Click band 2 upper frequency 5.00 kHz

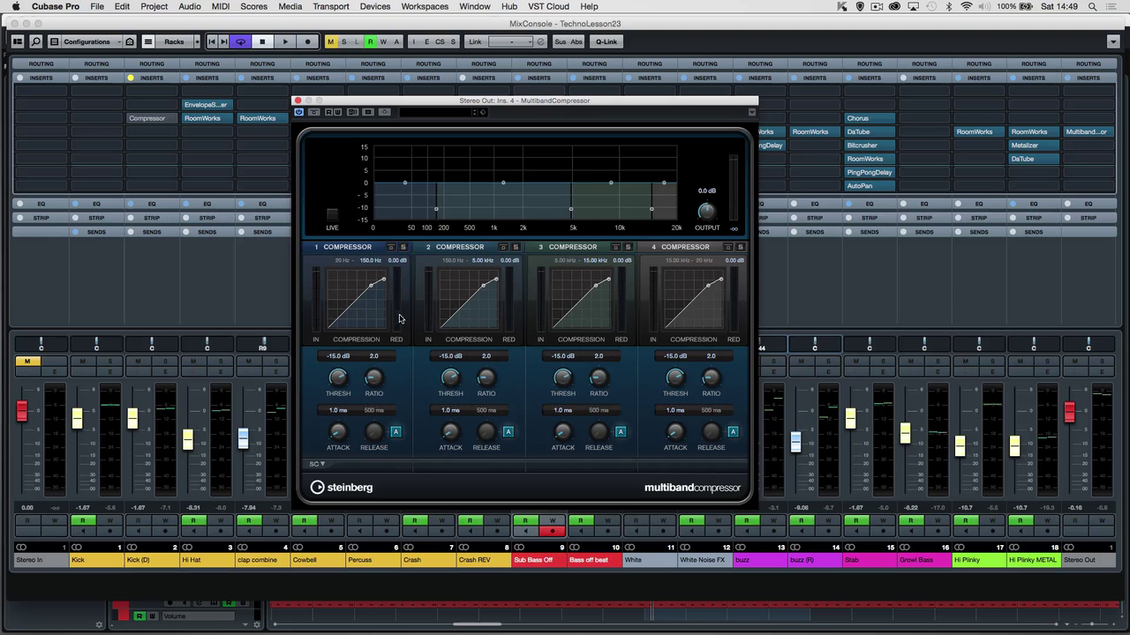tap(483, 260)
